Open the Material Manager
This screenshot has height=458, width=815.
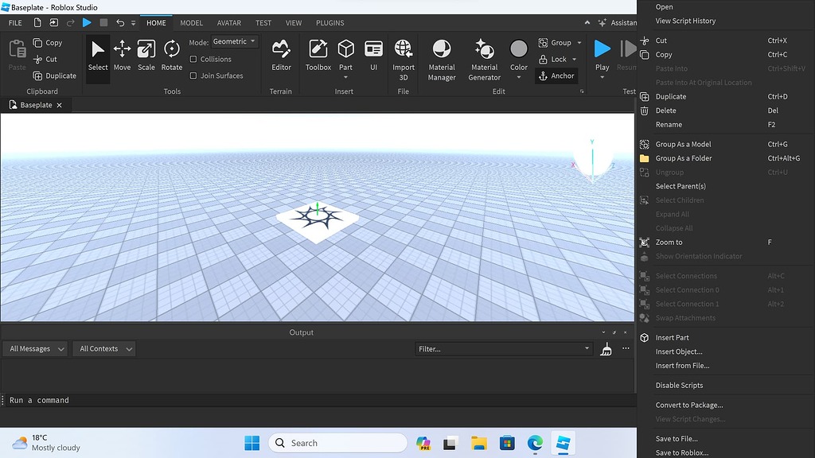[442, 59]
